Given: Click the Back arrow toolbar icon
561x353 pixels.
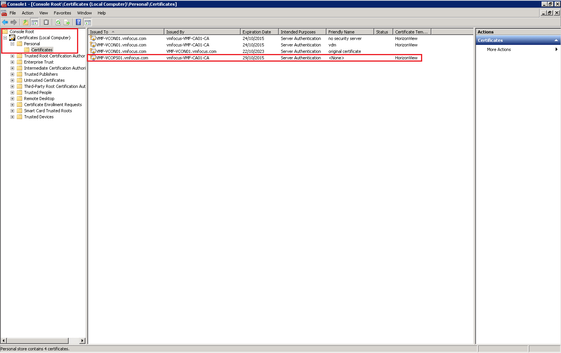Looking at the screenshot, I should pos(5,22).
